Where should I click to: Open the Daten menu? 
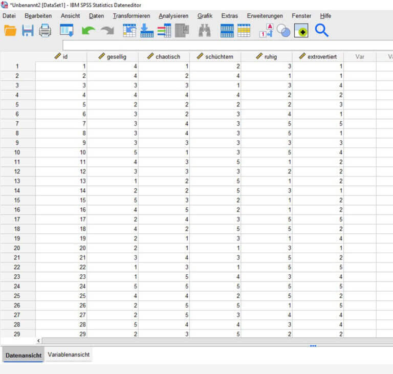tap(96, 16)
